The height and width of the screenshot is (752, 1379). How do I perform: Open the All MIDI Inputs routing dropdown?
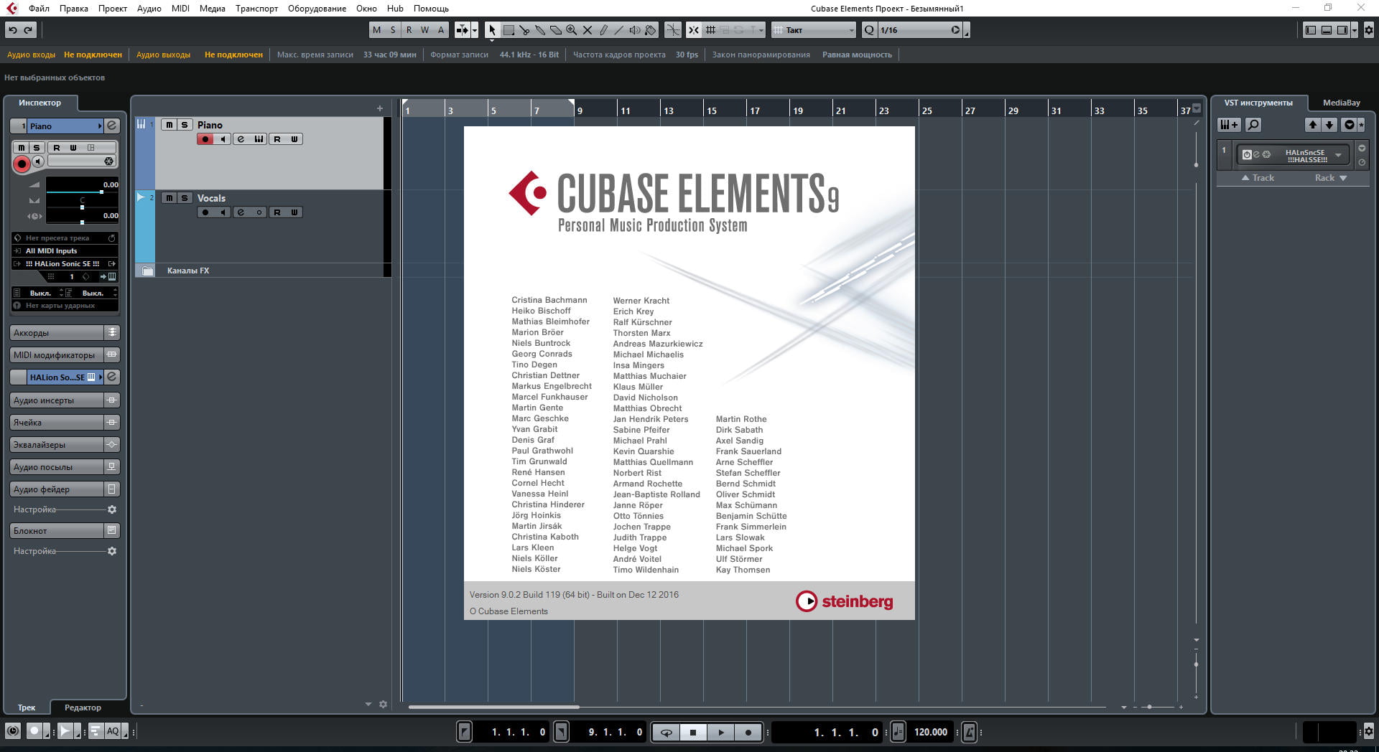tap(65, 251)
